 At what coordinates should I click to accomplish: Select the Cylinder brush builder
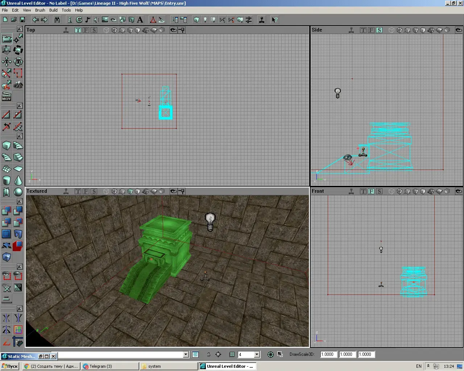7,180
